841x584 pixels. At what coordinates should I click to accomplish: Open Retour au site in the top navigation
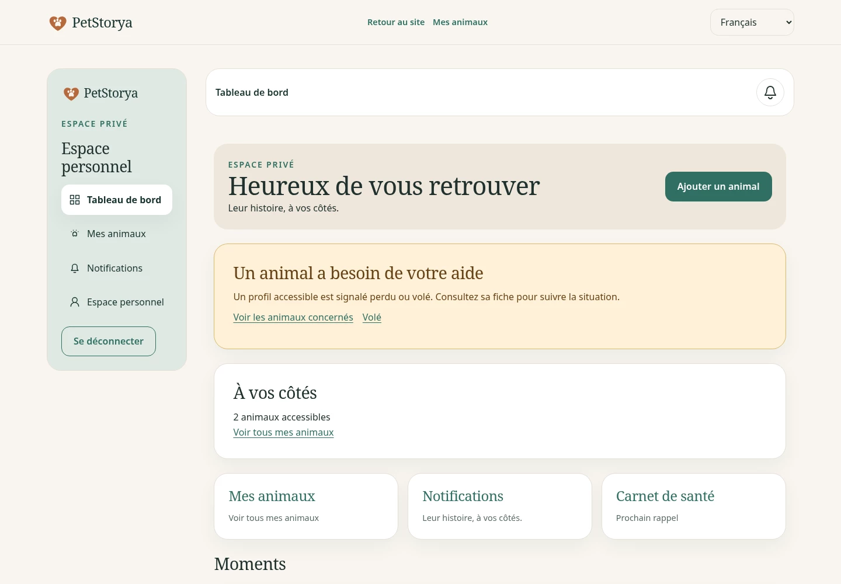(396, 22)
